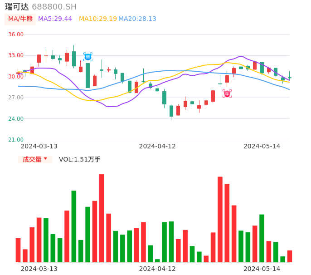The width and height of the screenshot is (311, 275).
Task: Toggle the MA10 moving average line
Action: 98,19
